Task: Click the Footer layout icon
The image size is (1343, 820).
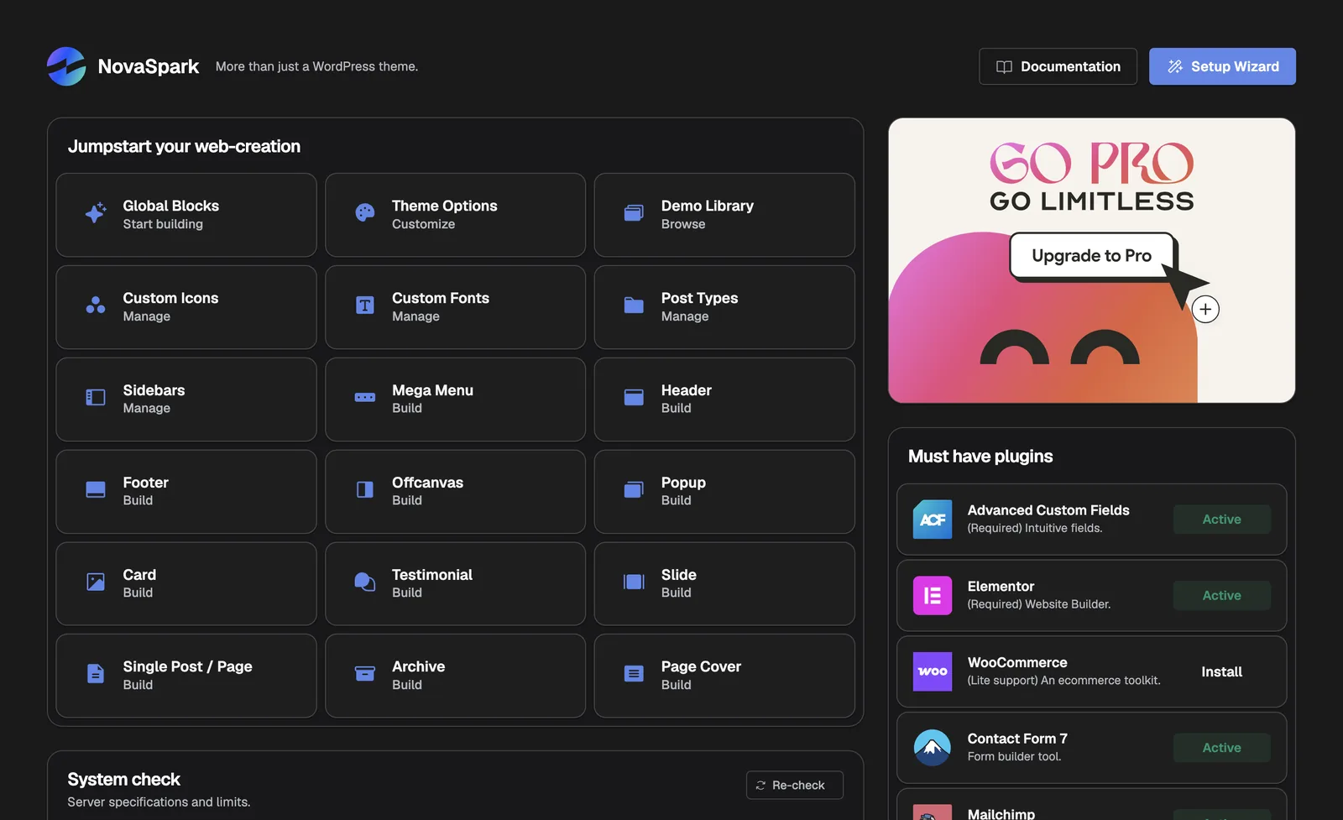Action: click(96, 490)
